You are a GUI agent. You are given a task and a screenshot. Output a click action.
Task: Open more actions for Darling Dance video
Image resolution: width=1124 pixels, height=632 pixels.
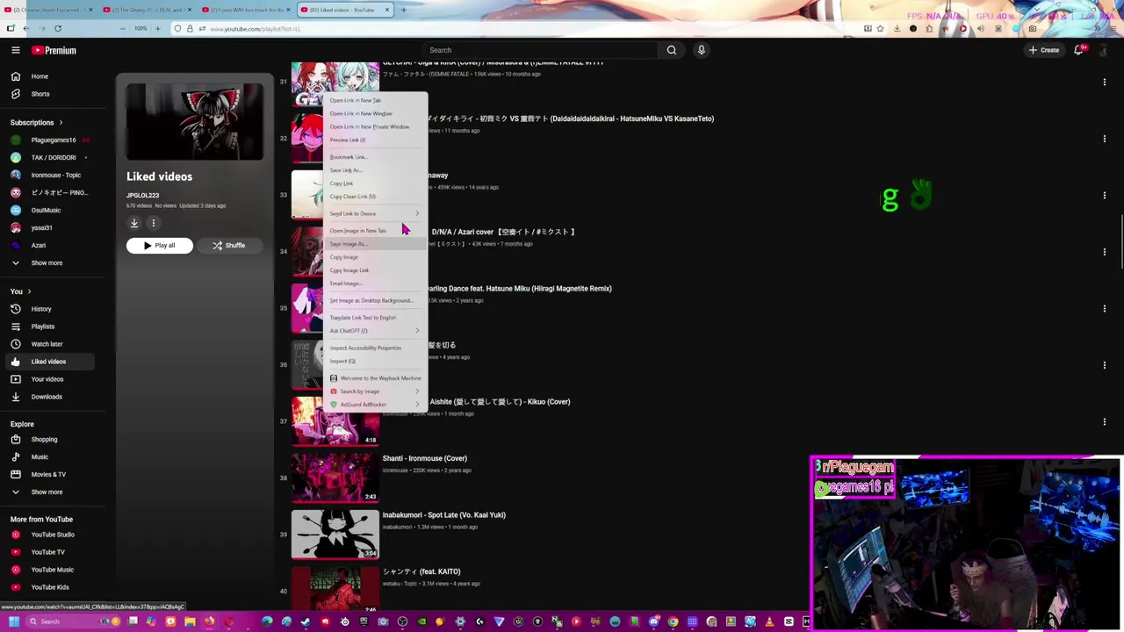click(1104, 308)
